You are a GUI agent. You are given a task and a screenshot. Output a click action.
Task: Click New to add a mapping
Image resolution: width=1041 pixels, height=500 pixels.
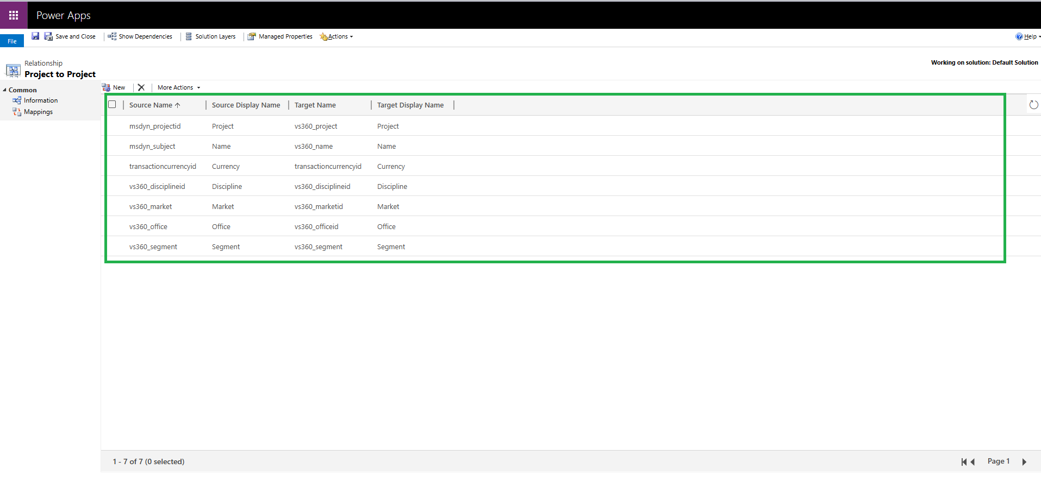click(114, 87)
